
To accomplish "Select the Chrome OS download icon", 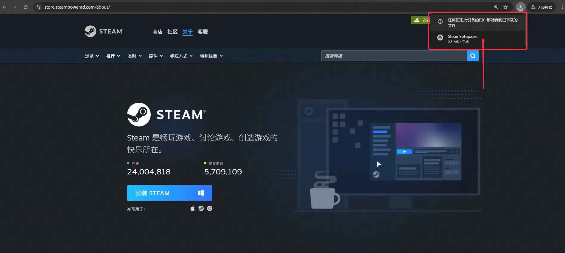I will tap(210, 208).
